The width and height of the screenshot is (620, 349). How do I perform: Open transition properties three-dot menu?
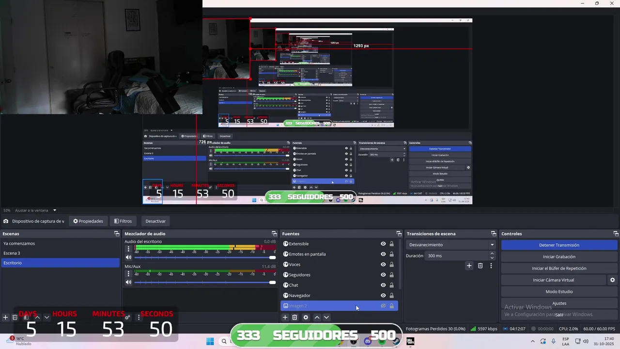[x=491, y=266]
